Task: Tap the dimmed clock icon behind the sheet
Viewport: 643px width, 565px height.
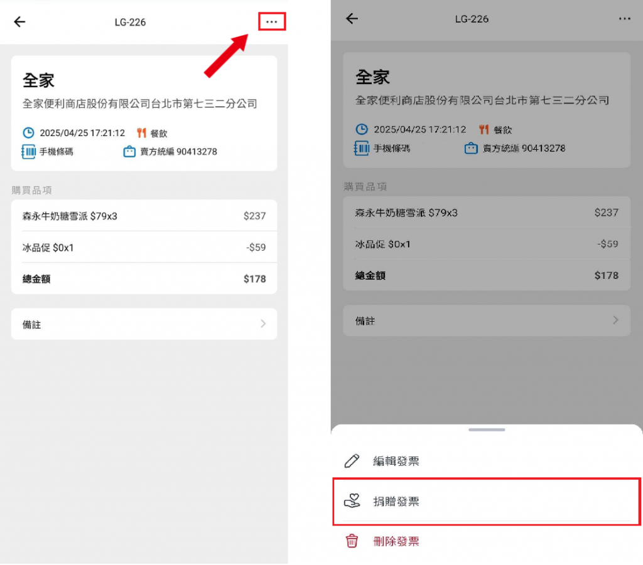Action: [x=362, y=129]
